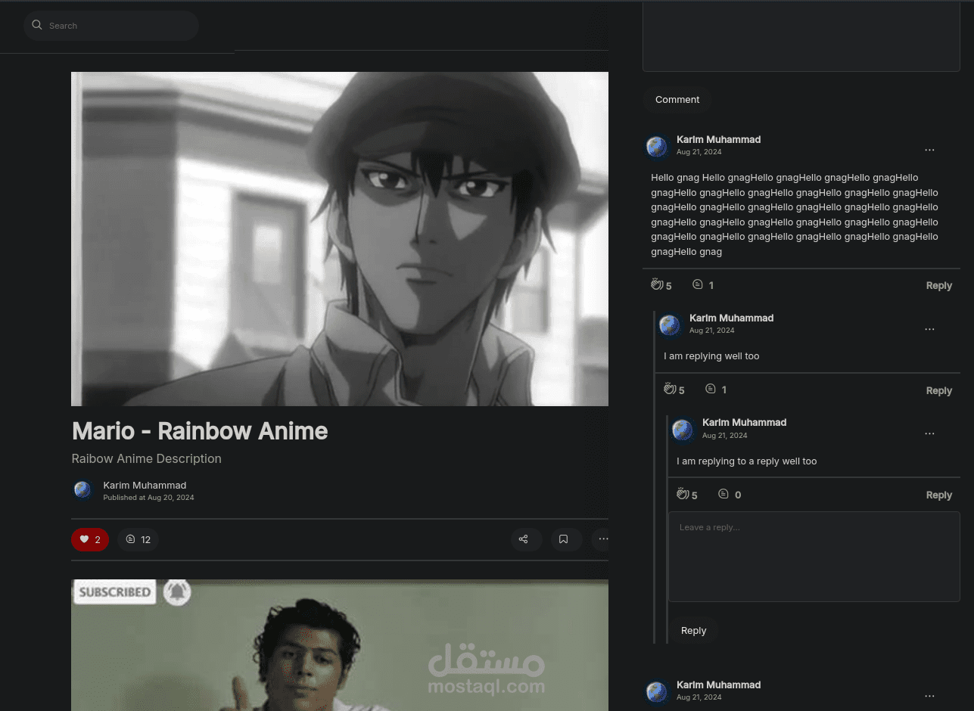Open options for the Hello gnag comment

(x=929, y=150)
